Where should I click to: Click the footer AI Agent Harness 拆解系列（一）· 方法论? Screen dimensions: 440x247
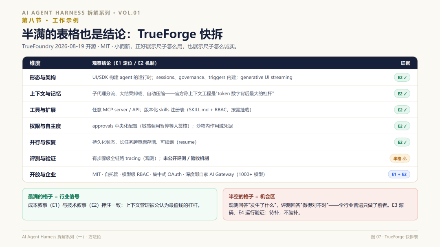click(x=62, y=237)
